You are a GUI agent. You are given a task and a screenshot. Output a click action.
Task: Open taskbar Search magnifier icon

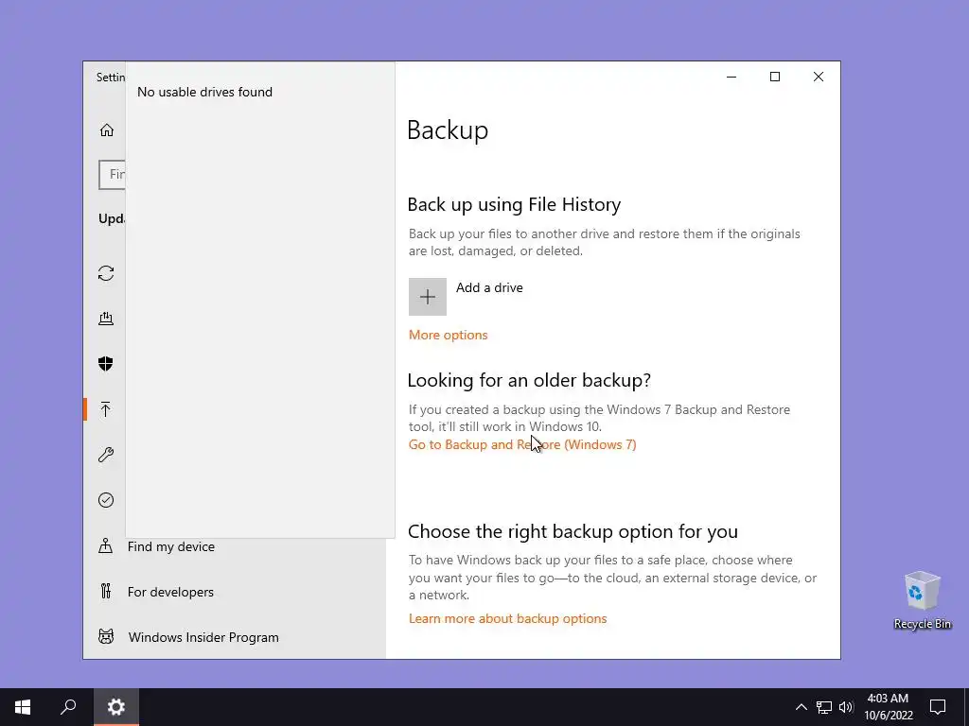(68, 707)
